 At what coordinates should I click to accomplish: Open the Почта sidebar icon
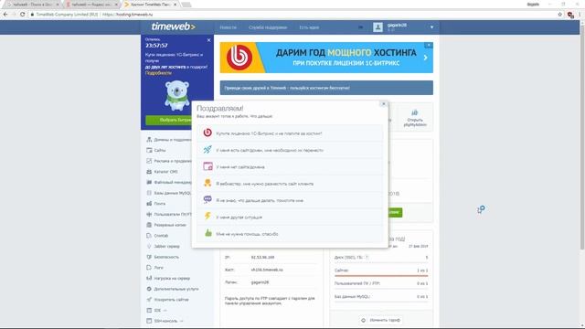(149, 204)
